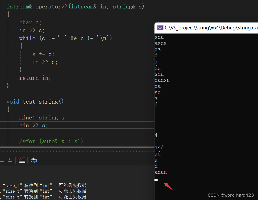Image resolution: width=258 pixels, height=200 pixels.
Task: Click the 'mine::string s;' line
Action: point(43,118)
